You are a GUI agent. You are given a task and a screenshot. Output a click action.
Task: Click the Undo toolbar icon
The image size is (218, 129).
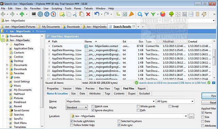point(97,14)
